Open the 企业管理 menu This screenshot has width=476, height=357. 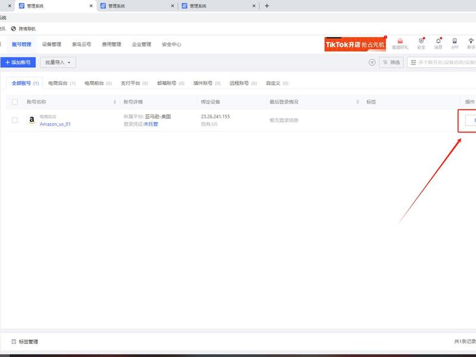coord(142,44)
